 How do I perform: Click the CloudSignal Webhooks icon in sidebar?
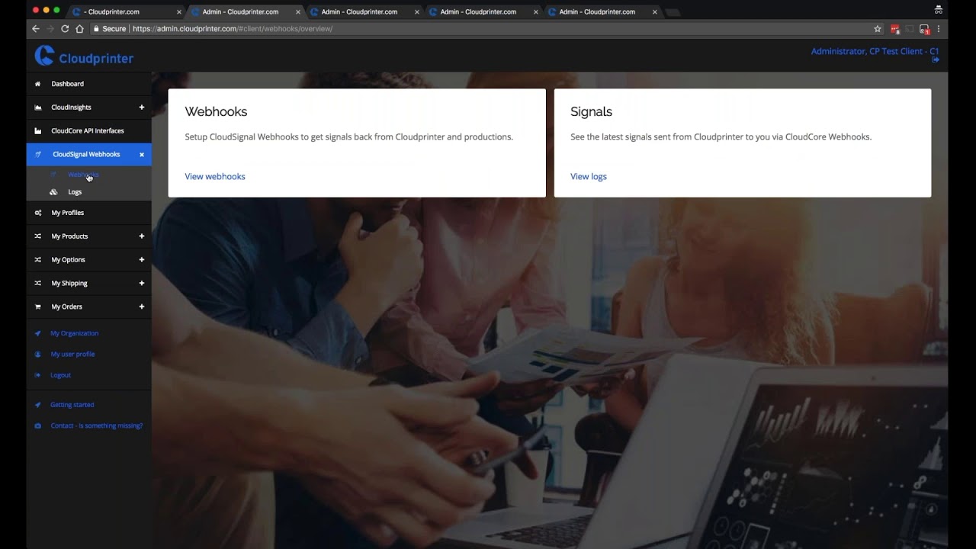(38, 155)
